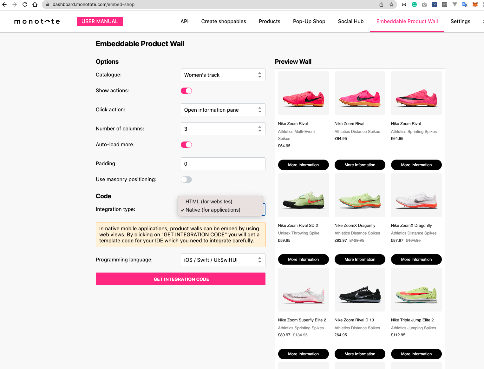Open the OG extension icon

(435, 4)
